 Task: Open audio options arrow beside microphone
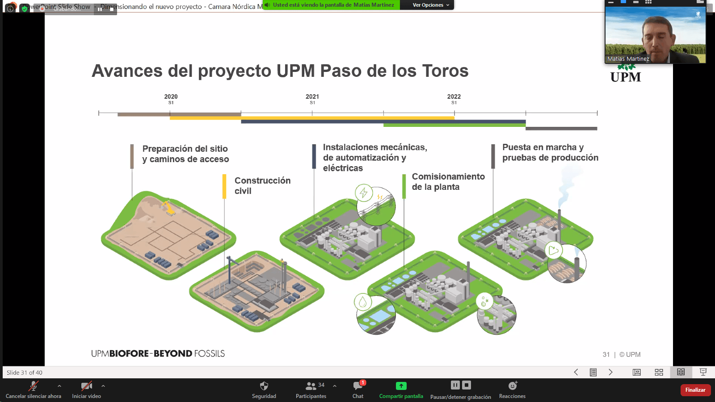point(59,386)
